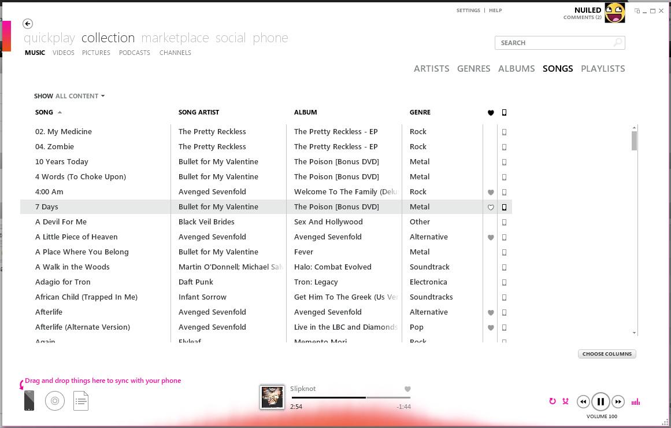View Playlists

(603, 69)
